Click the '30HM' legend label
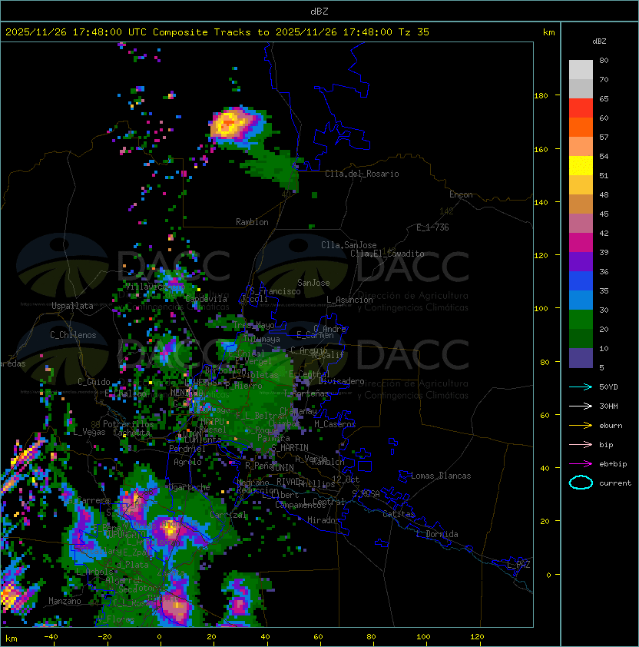The height and width of the screenshot is (647, 639). [608, 406]
